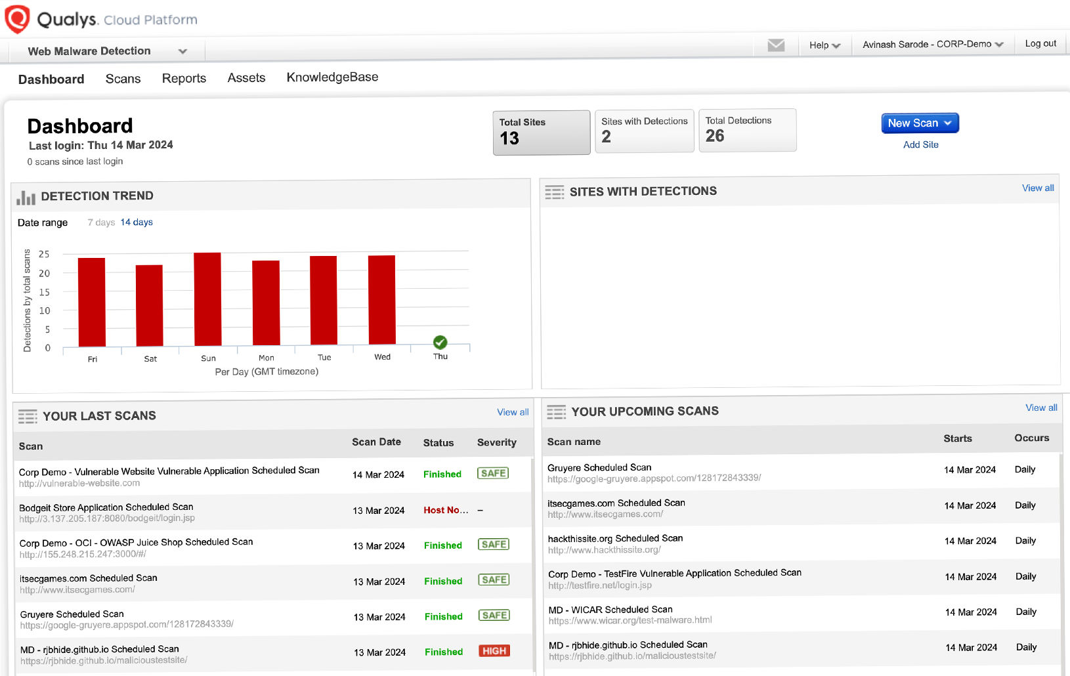Click green checkmark marker on Thursday
The width and height of the screenshot is (1070, 676).
coord(440,342)
